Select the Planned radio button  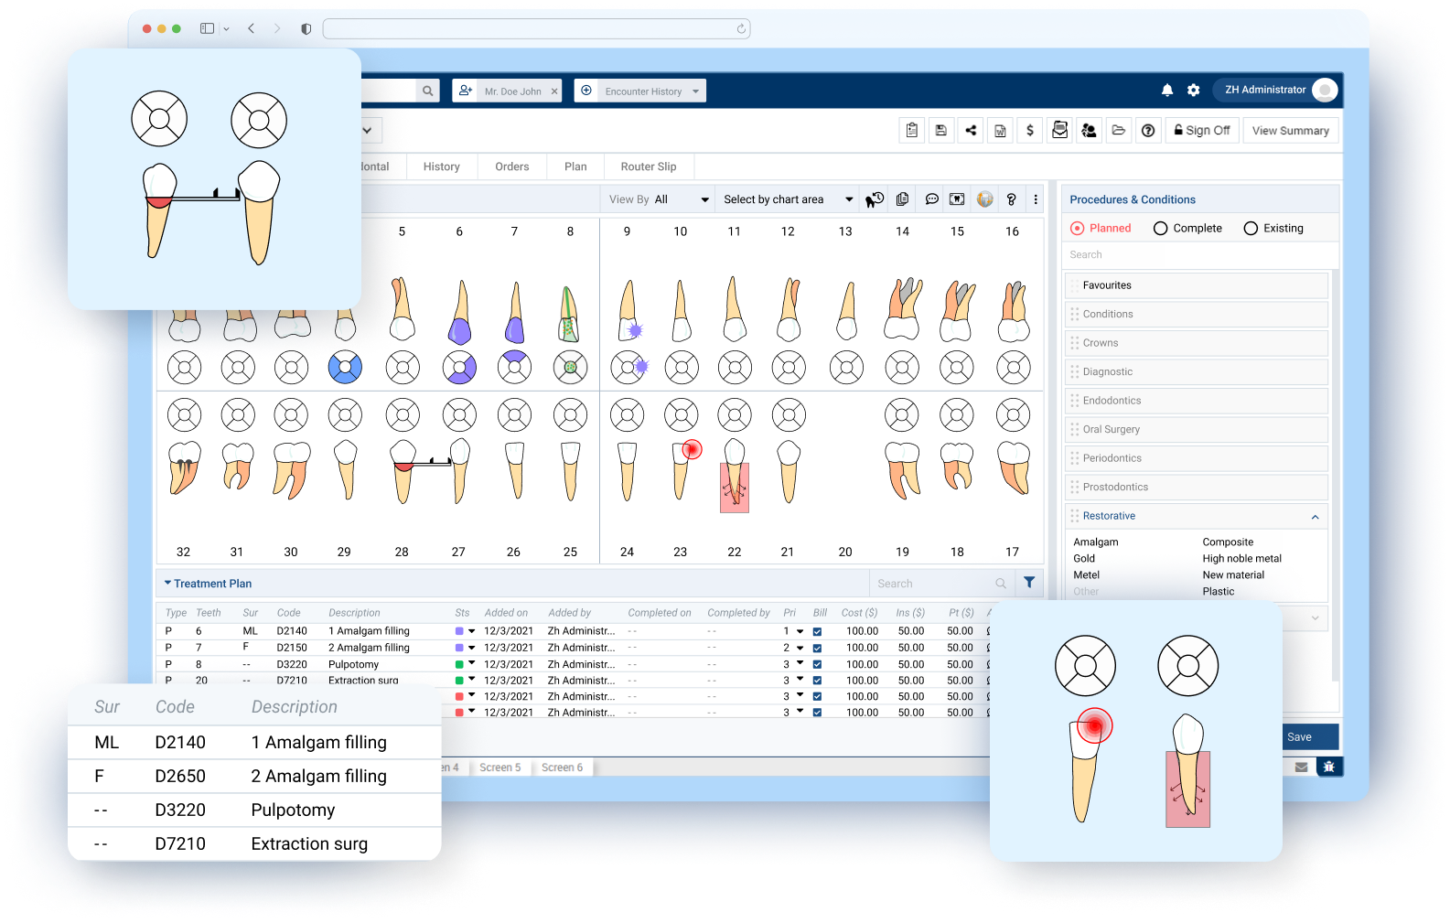[x=1078, y=229]
